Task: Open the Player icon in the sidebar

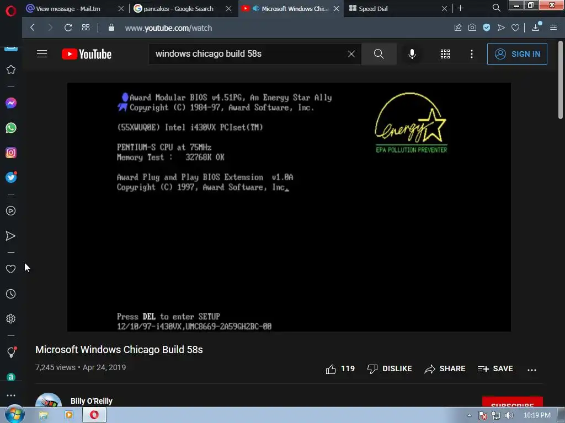Action: [x=11, y=211]
